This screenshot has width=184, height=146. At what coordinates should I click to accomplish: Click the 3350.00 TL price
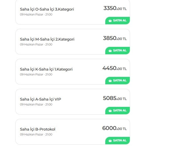tap(115, 8)
